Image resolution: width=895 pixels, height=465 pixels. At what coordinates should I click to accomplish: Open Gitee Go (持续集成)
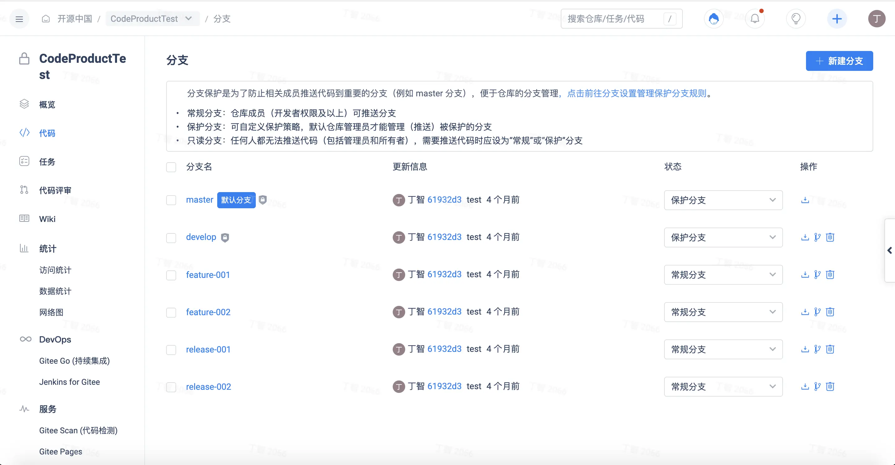coord(74,361)
